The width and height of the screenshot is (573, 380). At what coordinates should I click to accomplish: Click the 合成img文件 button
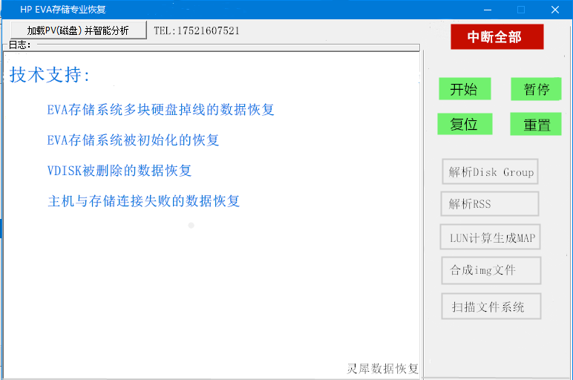pyautogui.click(x=491, y=270)
